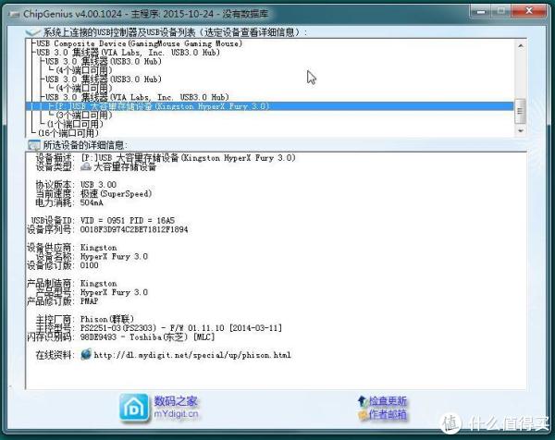Select the (16个端口可用) tree row
The image size is (555, 440).
click(x=68, y=133)
